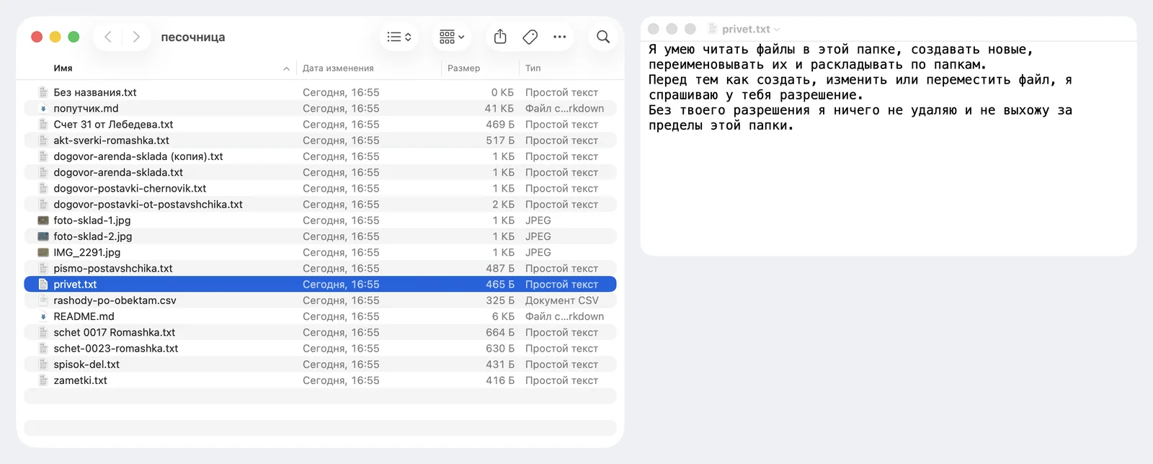Zoom the Finder window (green button)
The width and height of the screenshot is (1153, 464).
click(x=74, y=37)
